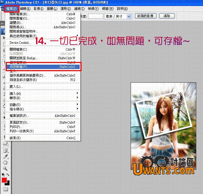Choose 儲存為網頁與裝置用(D) entry
This screenshot has width=203, height=194.
pos(43,75)
